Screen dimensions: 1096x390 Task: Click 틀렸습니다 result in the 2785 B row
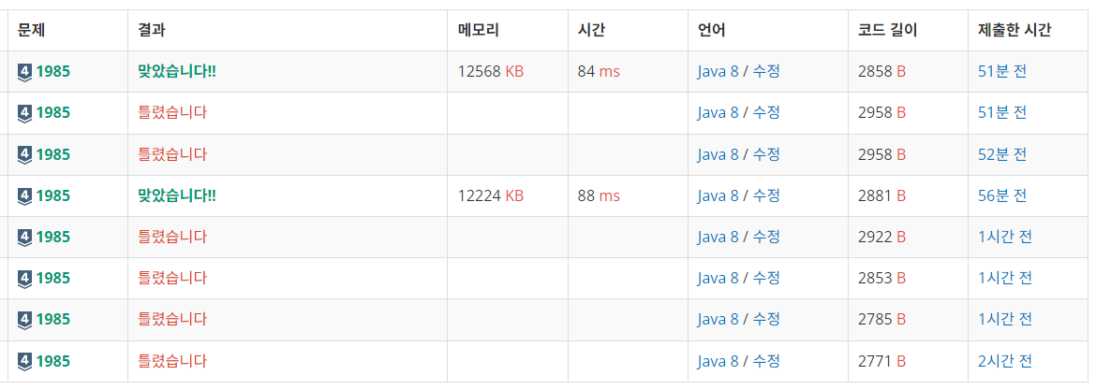[172, 320]
